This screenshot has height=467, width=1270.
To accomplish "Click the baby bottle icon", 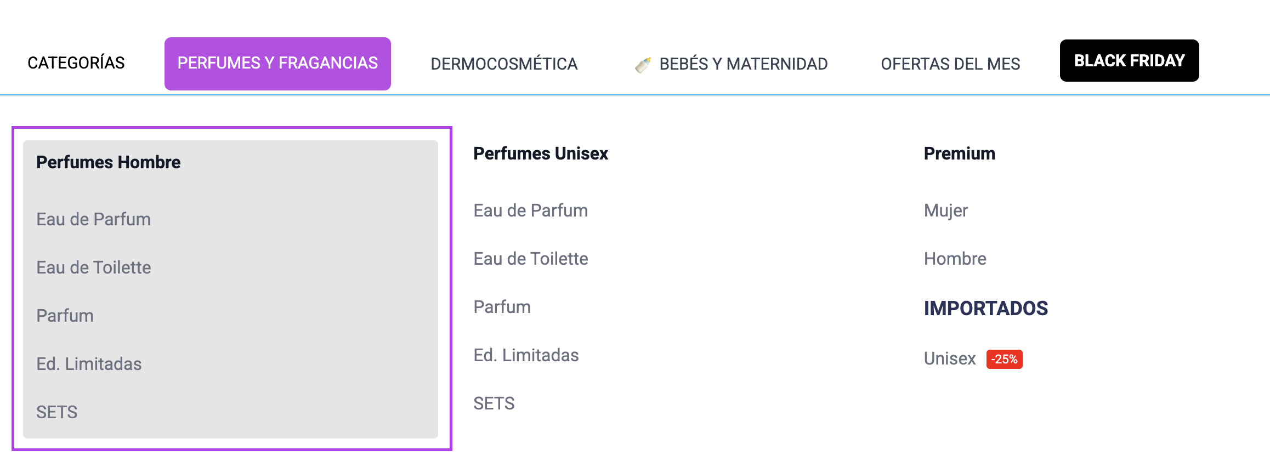I will click(x=643, y=65).
